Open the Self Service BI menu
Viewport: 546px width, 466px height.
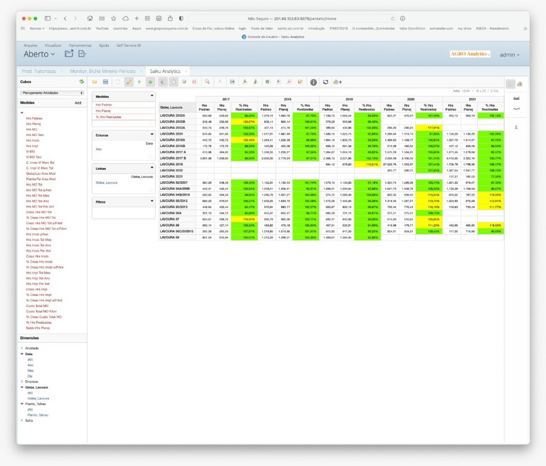click(129, 45)
